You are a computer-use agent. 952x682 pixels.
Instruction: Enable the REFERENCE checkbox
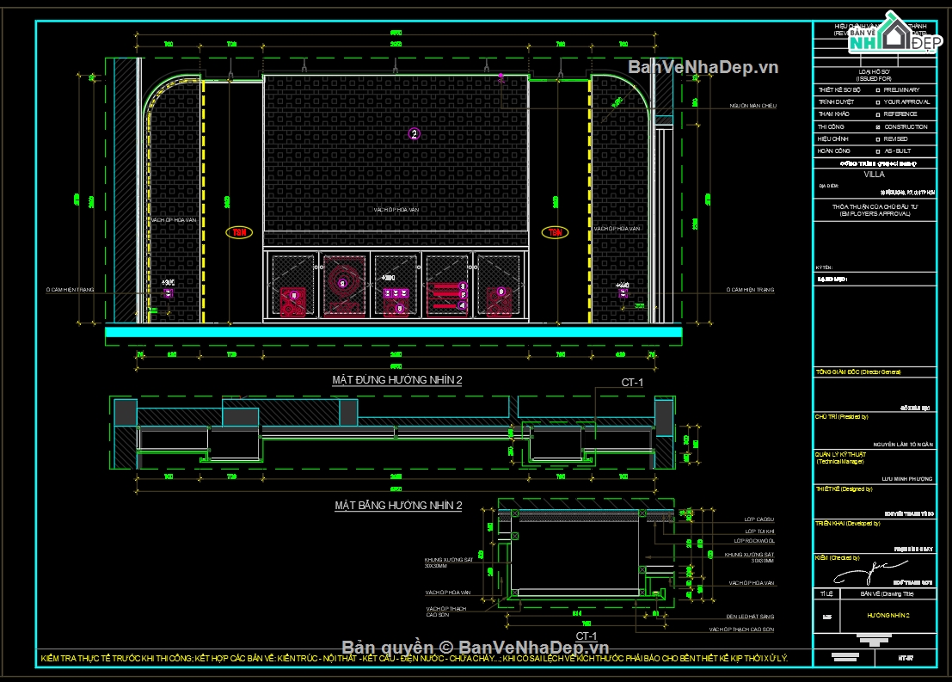(877, 114)
